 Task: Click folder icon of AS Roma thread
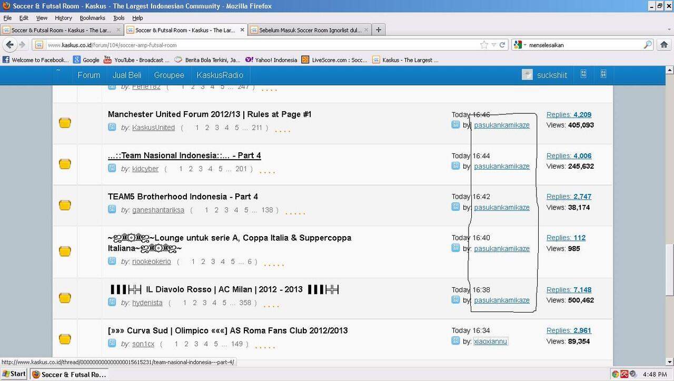[65, 339]
